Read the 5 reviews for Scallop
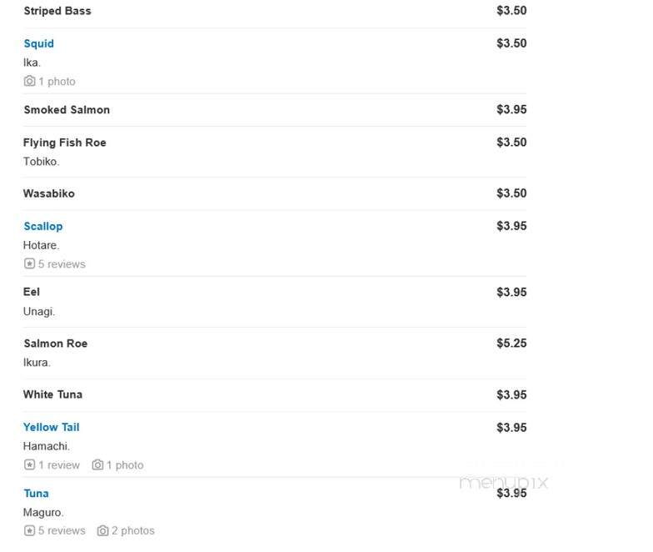 [62, 263]
